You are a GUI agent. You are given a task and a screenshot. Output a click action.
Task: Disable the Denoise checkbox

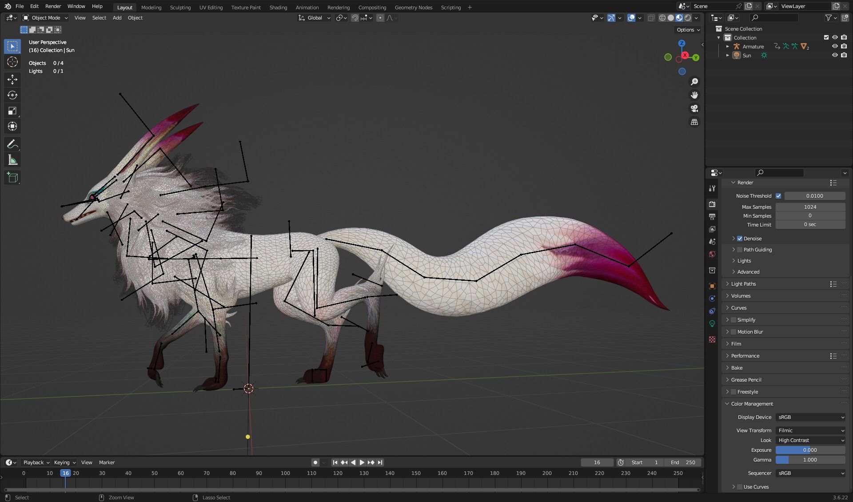click(740, 239)
